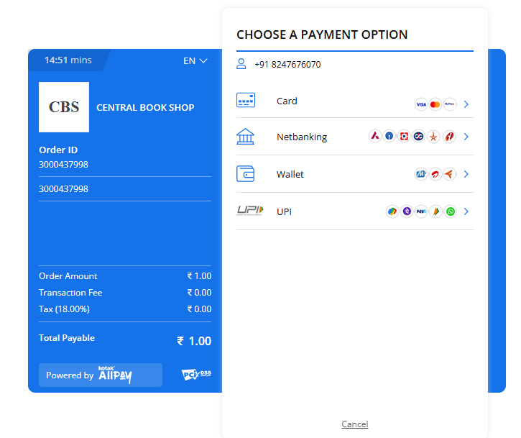Click the ICICI Bank netbanking logo
This screenshot has height=438, width=521.
[449, 137]
